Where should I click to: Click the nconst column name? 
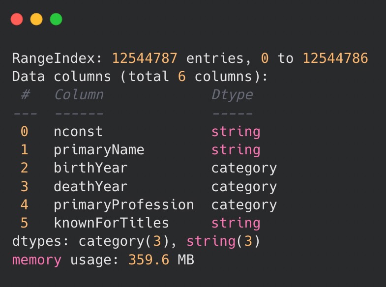[78, 132]
